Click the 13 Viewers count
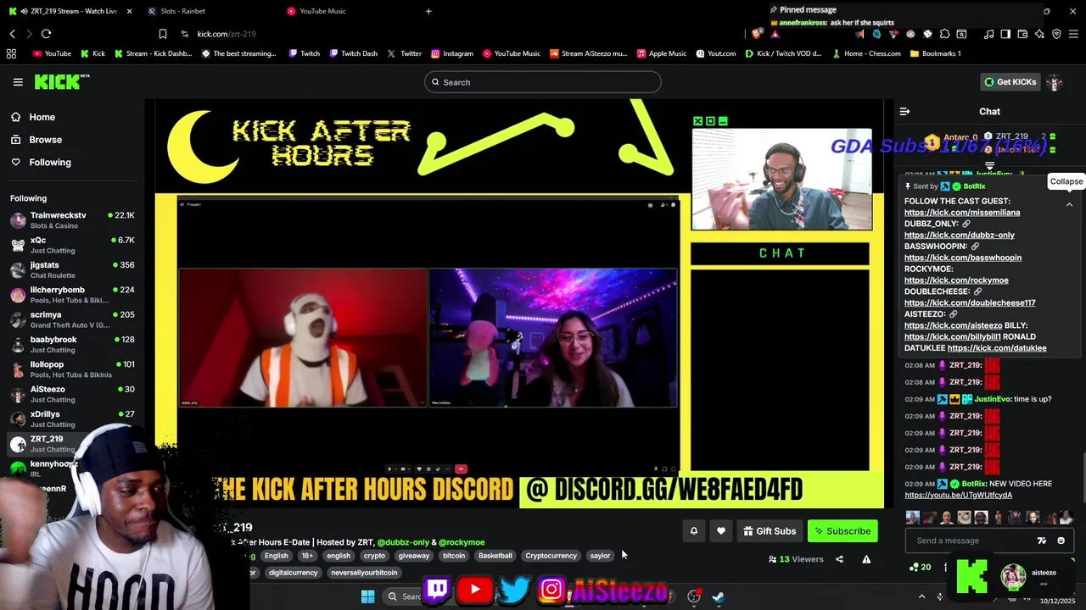The height and width of the screenshot is (610, 1086). (x=796, y=559)
